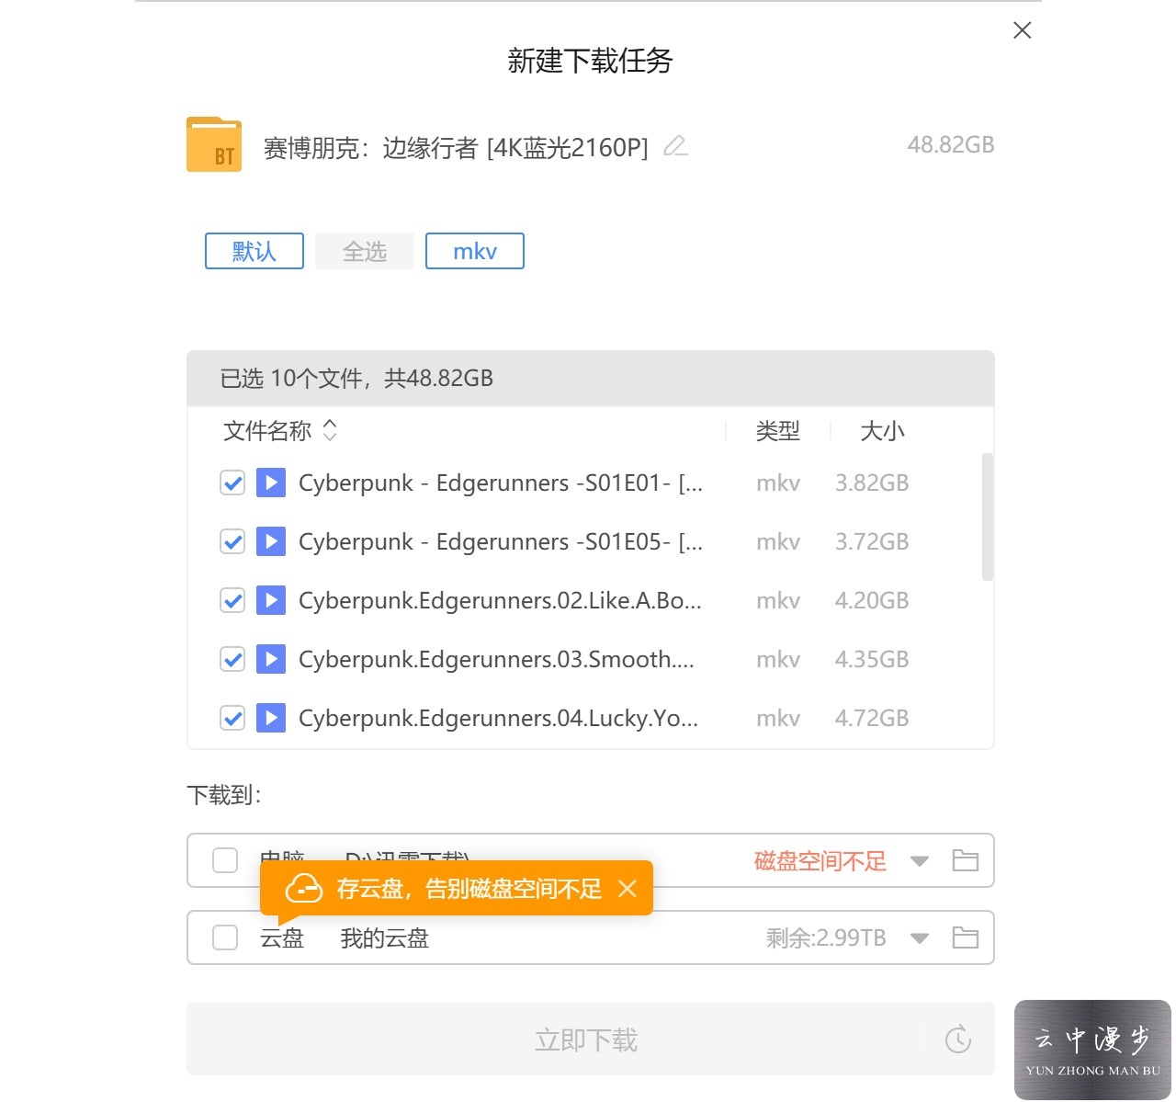Click the 全选 select-all button

(x=365, y=251)
